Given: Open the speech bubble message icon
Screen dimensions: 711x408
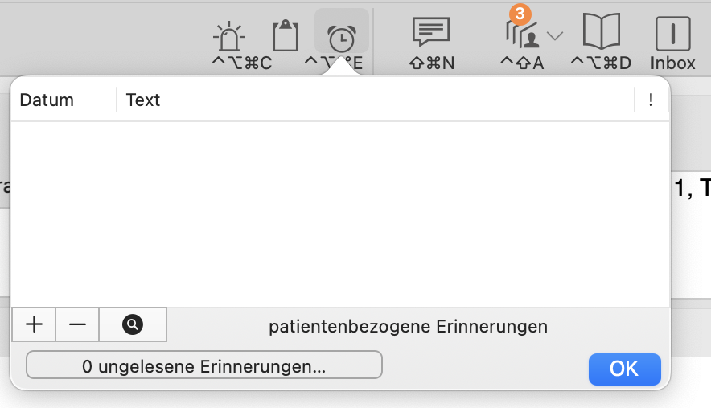Looking at the screenshot, I should click(431, 31).
